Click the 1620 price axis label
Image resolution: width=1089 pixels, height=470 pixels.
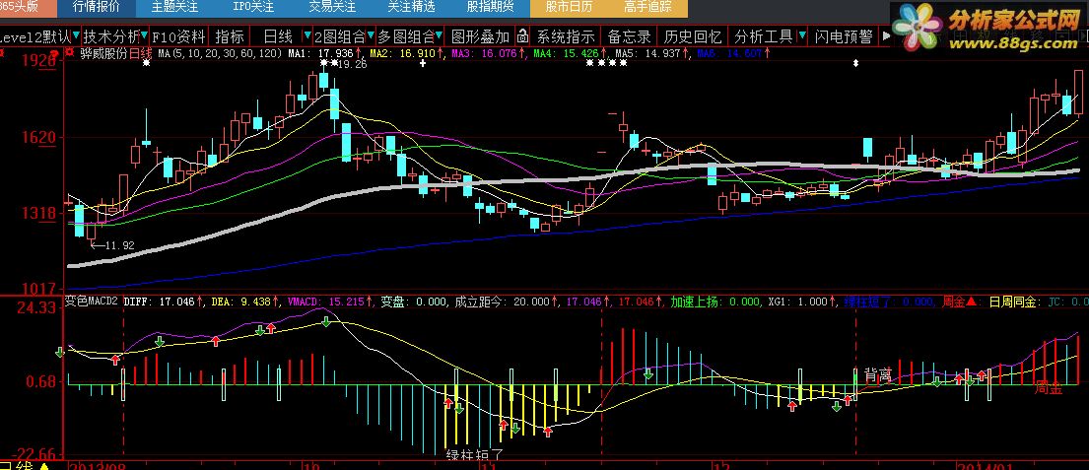pyautogui.click(x=37, y=138)
